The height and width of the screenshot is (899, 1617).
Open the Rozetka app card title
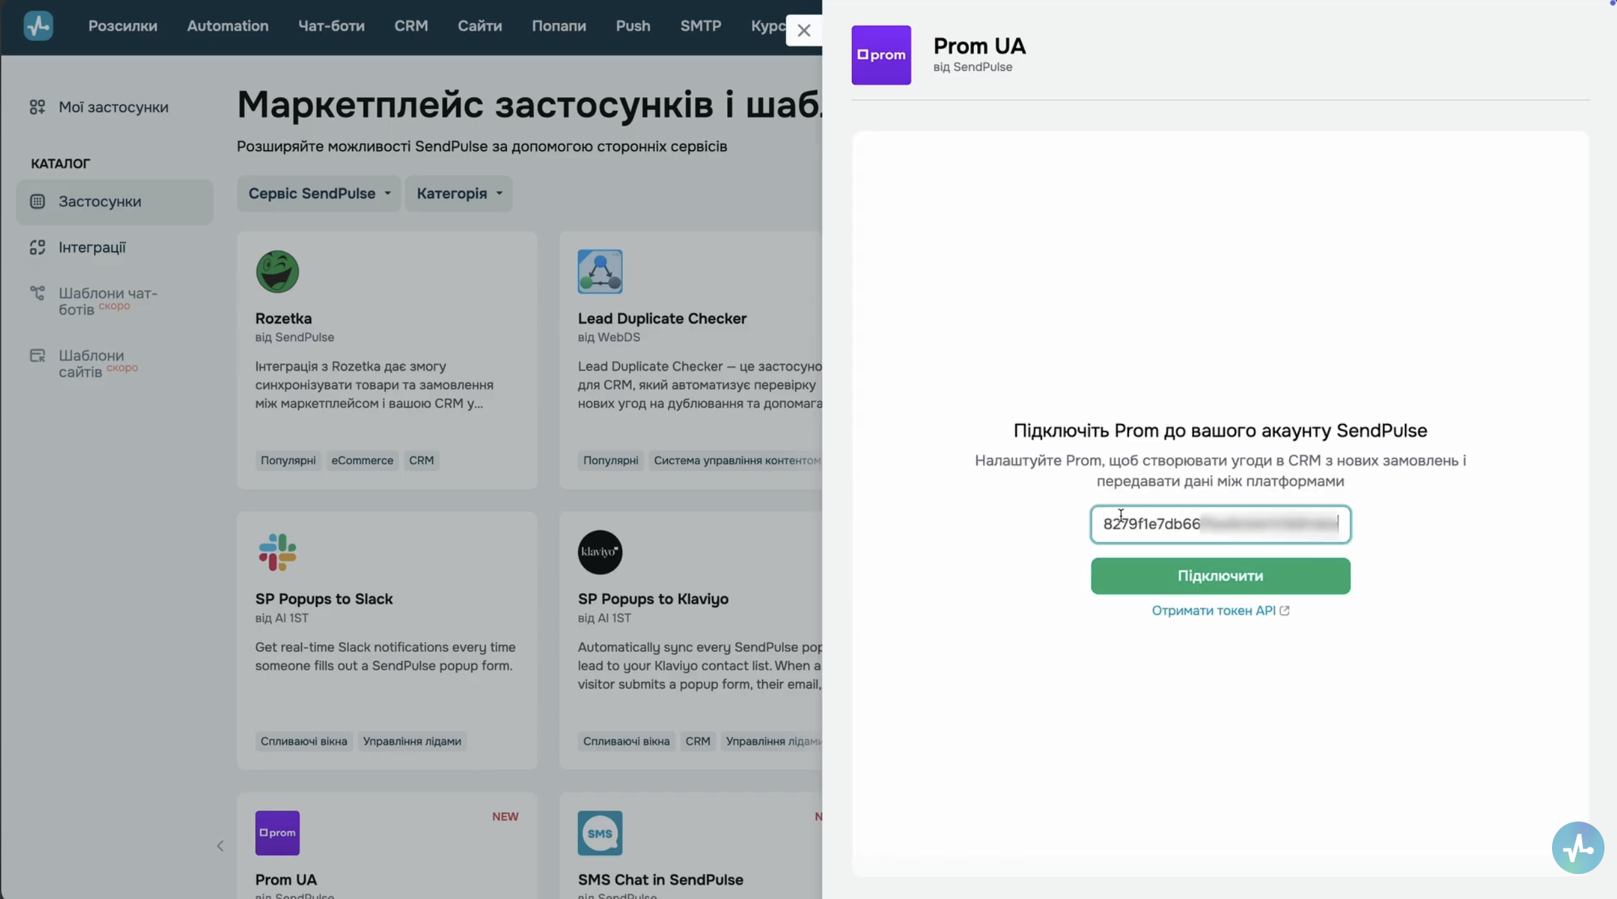coord(283,318)
